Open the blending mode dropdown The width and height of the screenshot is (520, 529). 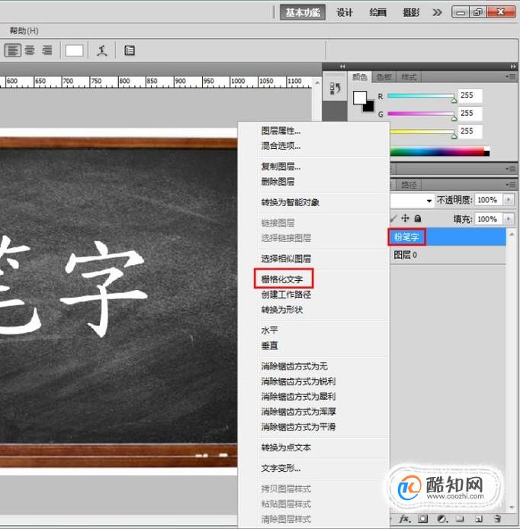coord(412,201)
